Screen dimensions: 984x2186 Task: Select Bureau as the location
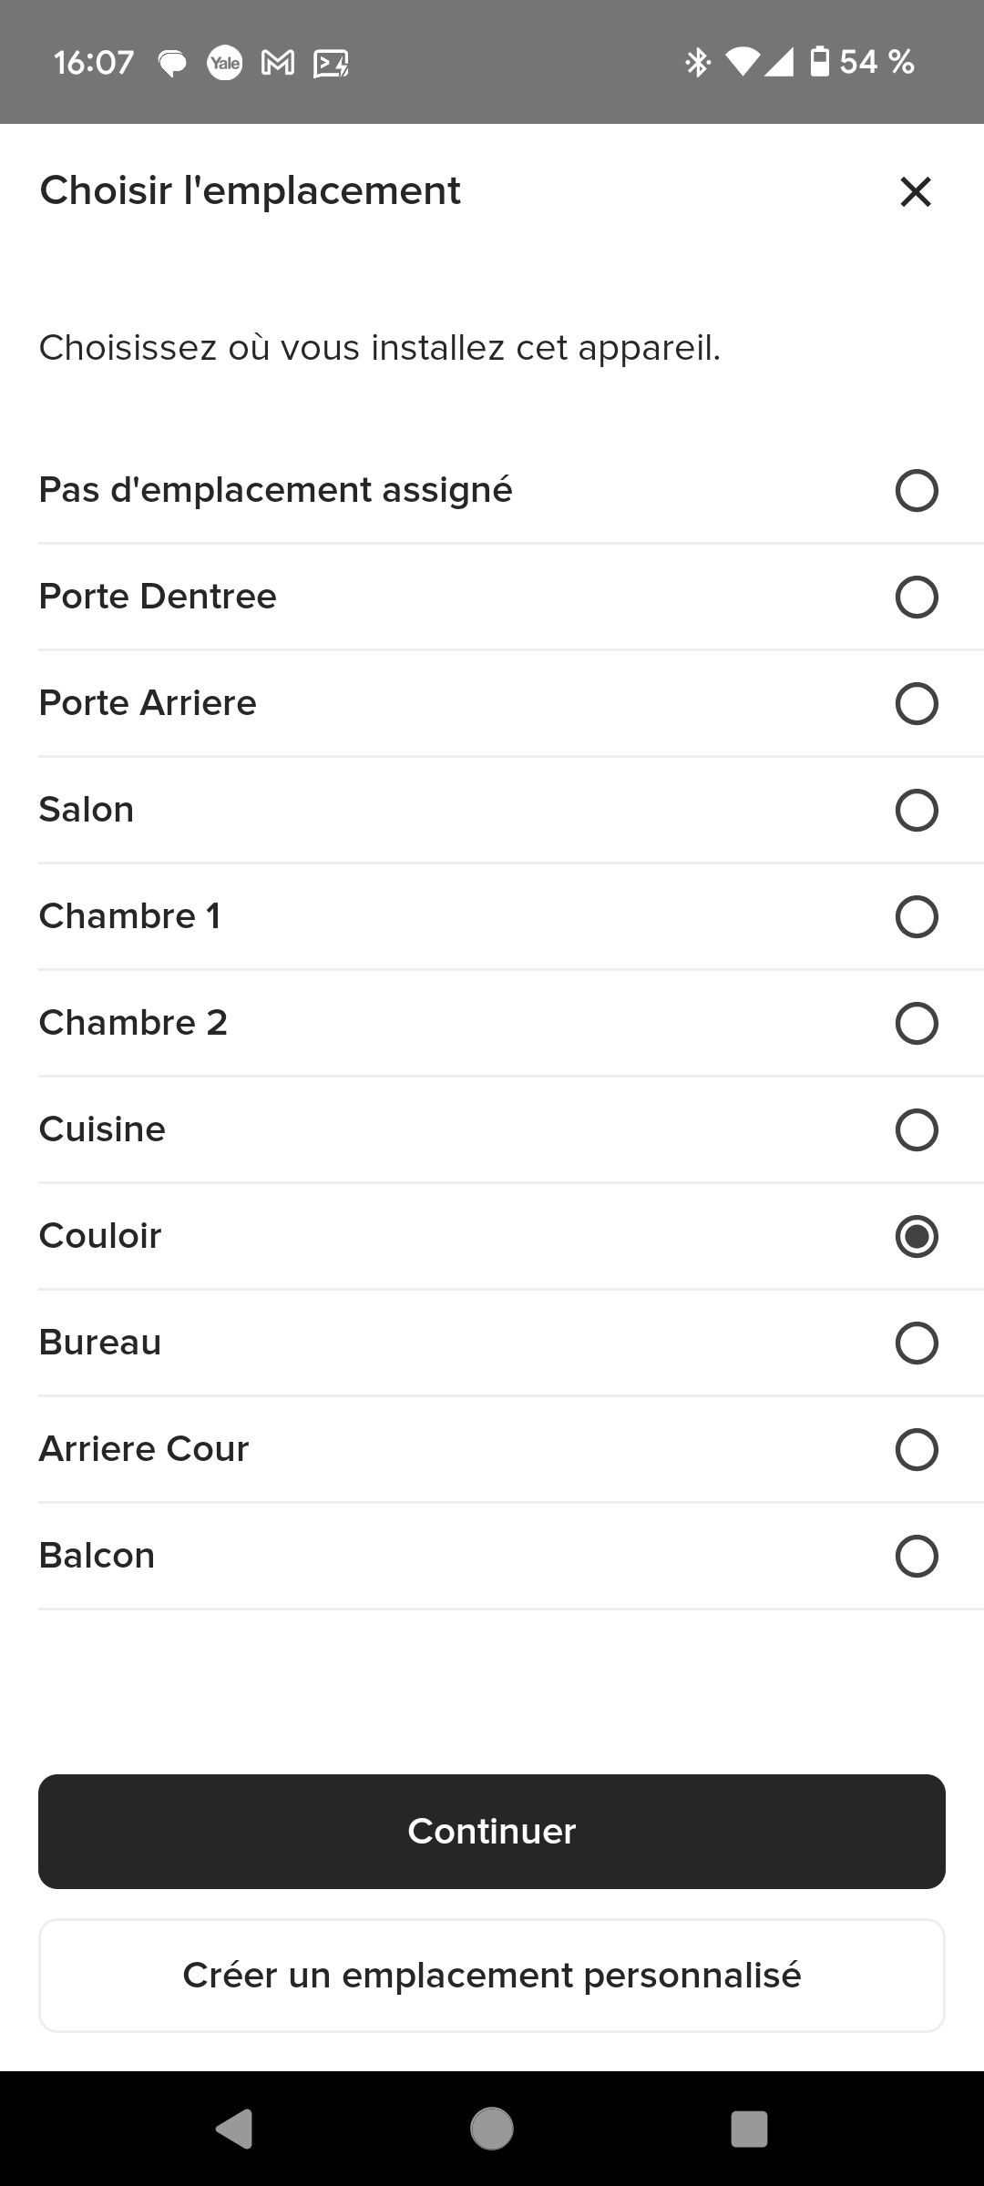tap(916, 1343)
